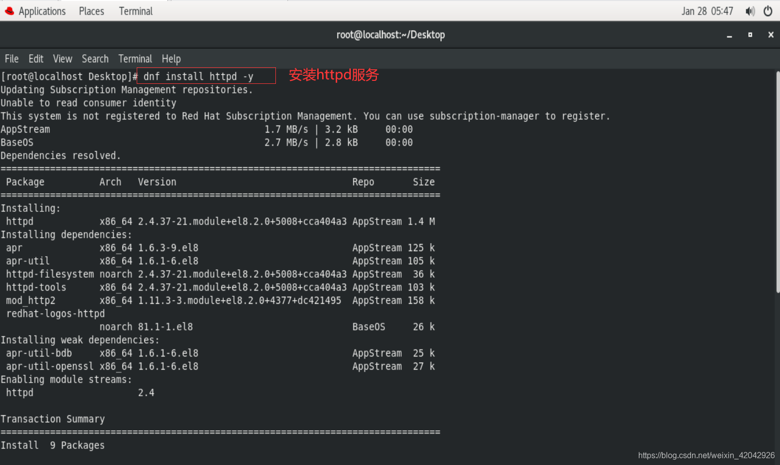This screenshot has height=465, width=780.
Task: Open the Edit menu in terminal
Action: pos(36,59)
